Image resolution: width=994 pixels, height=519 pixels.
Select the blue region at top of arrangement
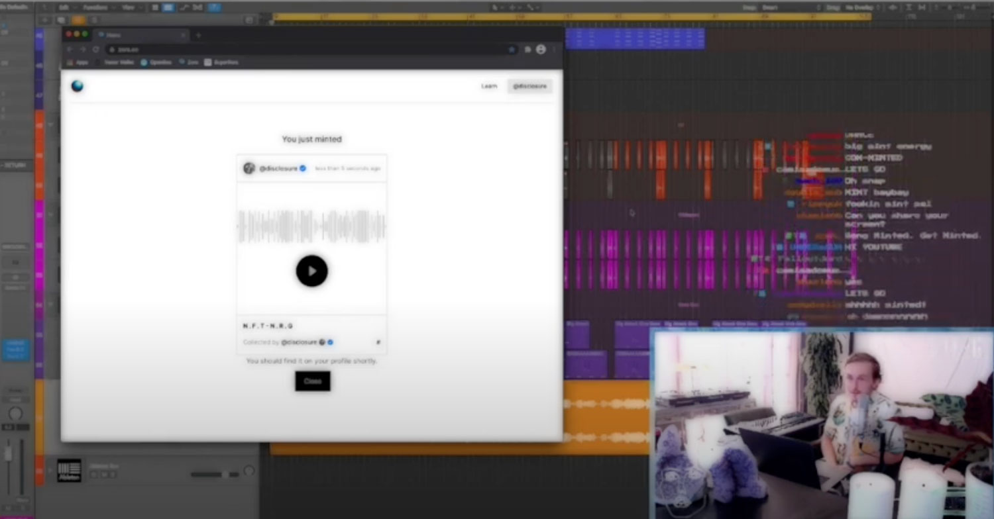pyautogui.click(x=635, y=38)
